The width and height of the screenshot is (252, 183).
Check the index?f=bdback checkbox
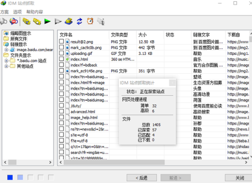tap(61, 65)
